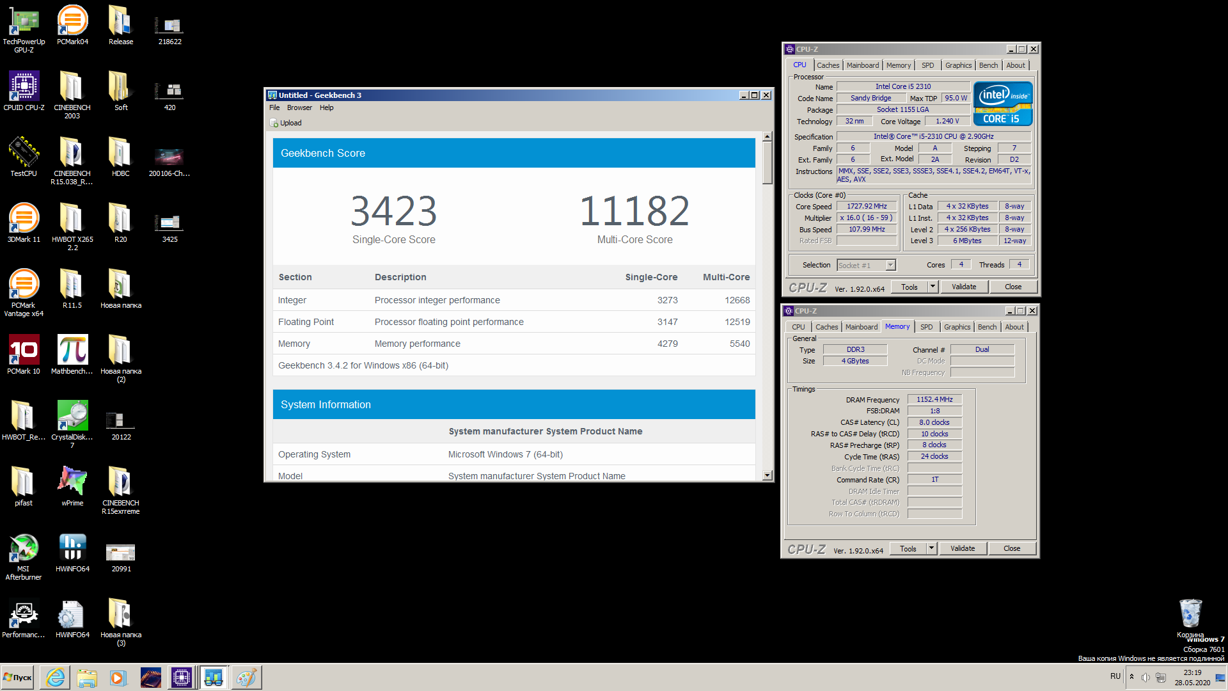Open Windows Explorer from taskbar
1228x691 pixels.
pos(87,678)
